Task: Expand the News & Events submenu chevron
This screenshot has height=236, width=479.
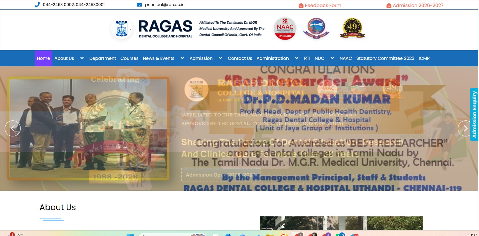Action: pos(182,58)
